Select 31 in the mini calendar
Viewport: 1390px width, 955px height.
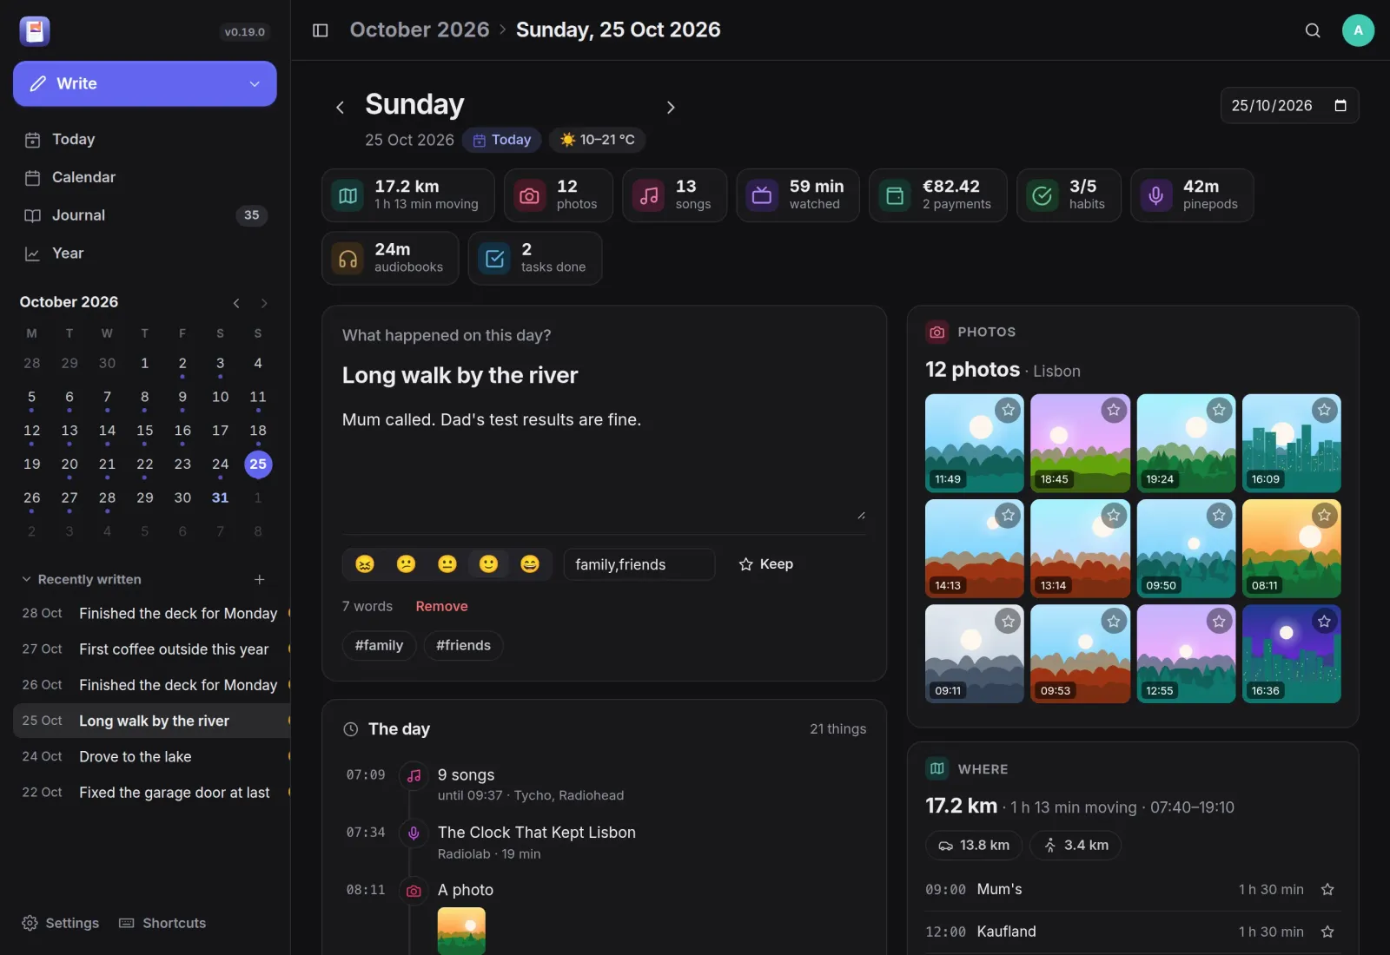pos(220,497)
